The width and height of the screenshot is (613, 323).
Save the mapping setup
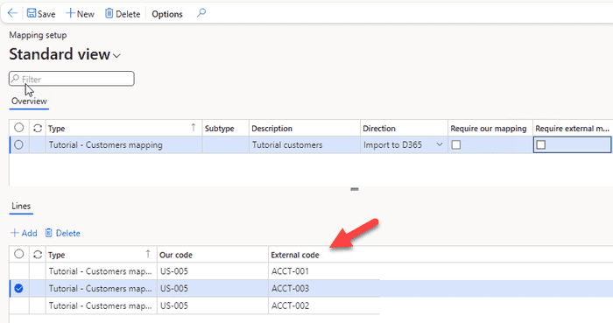[x=41, y=14]
